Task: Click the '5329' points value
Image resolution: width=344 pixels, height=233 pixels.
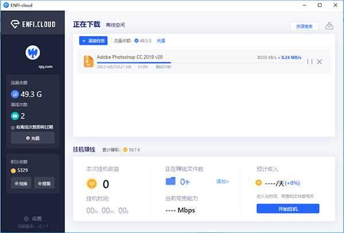Action: (x=22, y=171)
